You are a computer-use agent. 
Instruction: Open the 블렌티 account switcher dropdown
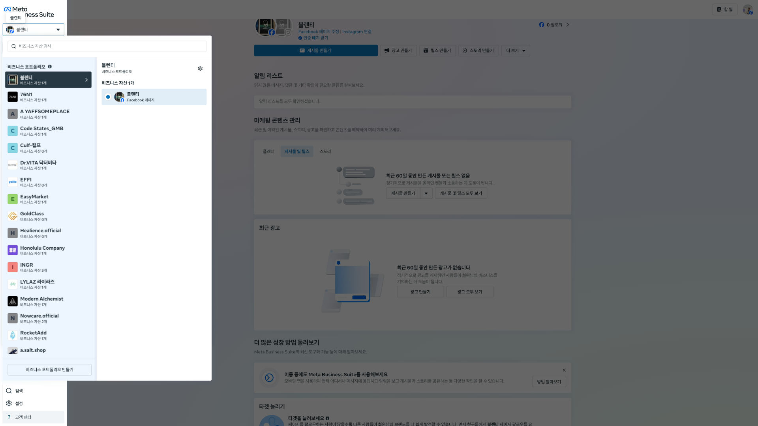[34, 30]
